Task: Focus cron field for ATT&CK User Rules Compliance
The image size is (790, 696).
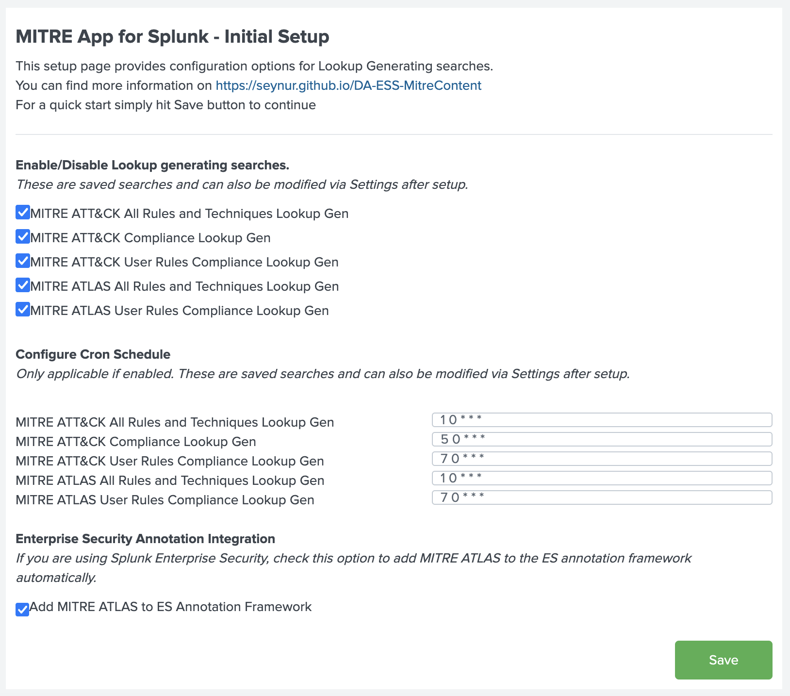Action: coord(602,459)
